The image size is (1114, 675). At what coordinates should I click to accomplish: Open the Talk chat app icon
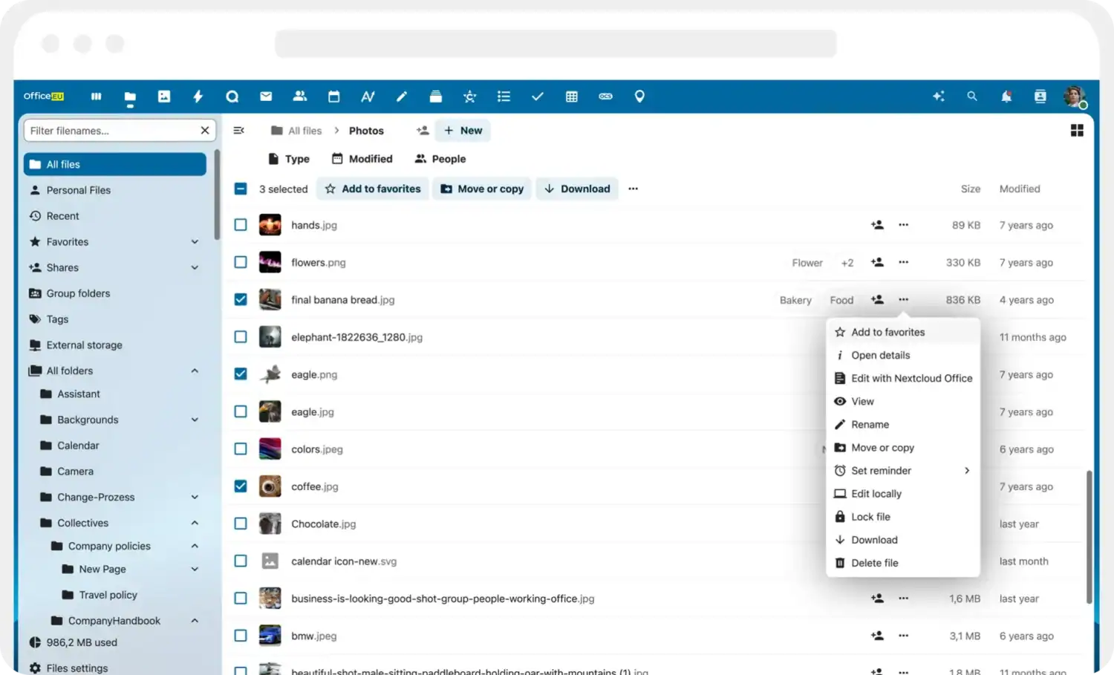(x=232, y=97)
